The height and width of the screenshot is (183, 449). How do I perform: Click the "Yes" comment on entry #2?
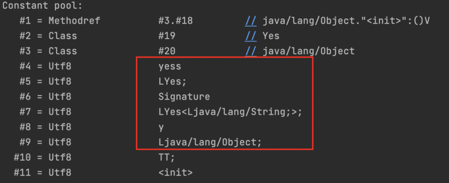click(x=271, y=36)
